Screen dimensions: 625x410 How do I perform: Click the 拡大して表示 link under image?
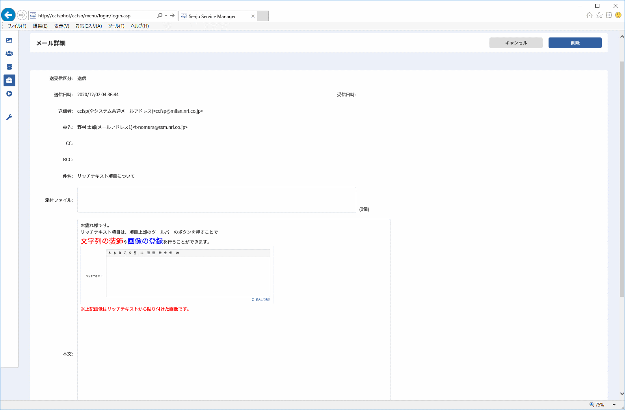click(263, 300)
